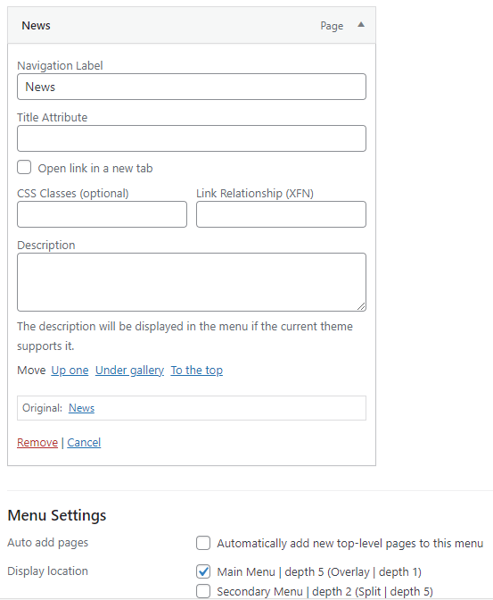The height and width of the screenshot is (600, 493).
Task: Open the Original News page link
Action: (x=81, y=408)
